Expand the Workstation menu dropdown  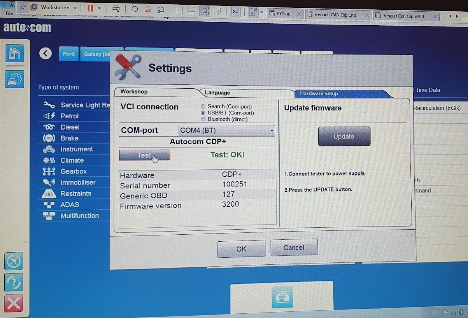click(75, 8)
